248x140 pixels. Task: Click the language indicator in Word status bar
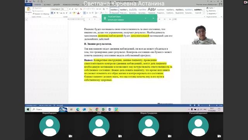[60, 105]
